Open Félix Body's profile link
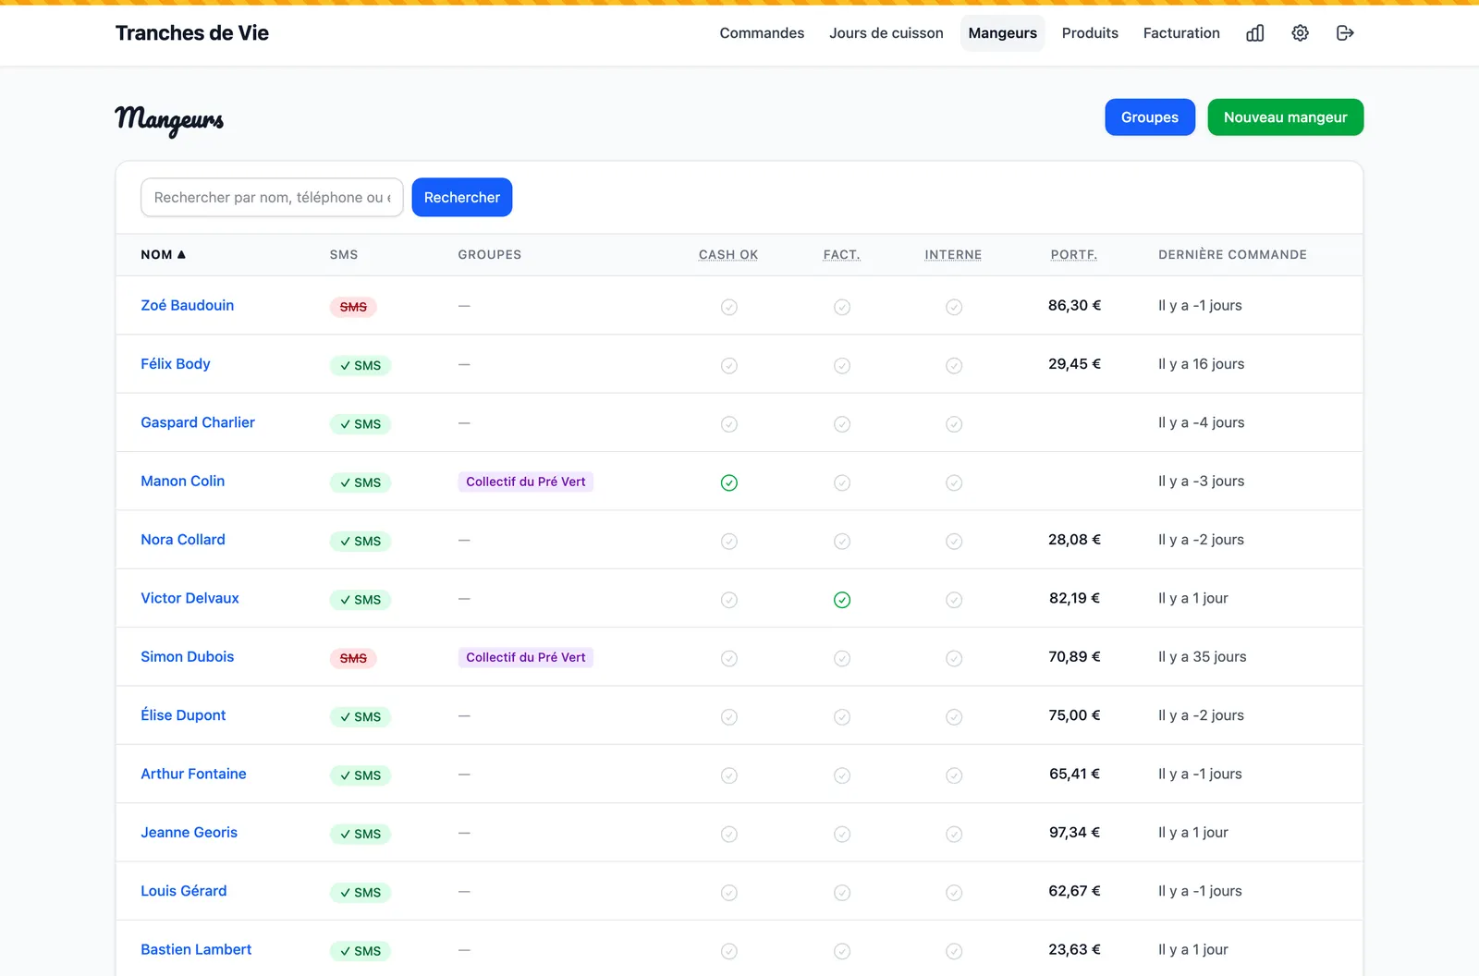Viewport: 1479px width, 976px height. tap(176, 364)
